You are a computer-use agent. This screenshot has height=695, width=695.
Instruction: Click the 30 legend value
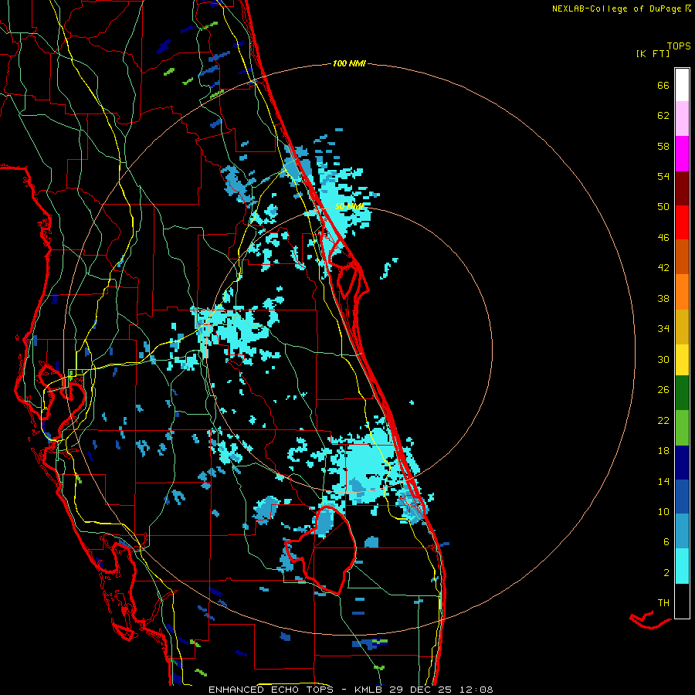[663, 359]
